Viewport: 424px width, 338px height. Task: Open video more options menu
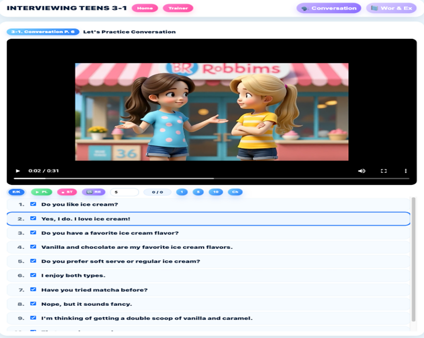pos(405,171)
